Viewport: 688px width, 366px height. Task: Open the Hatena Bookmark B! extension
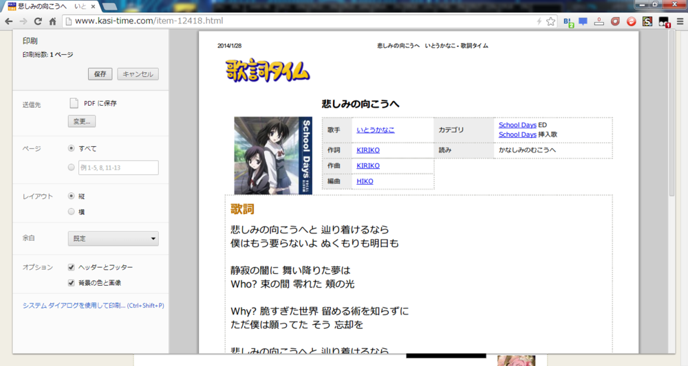(568, 21)
